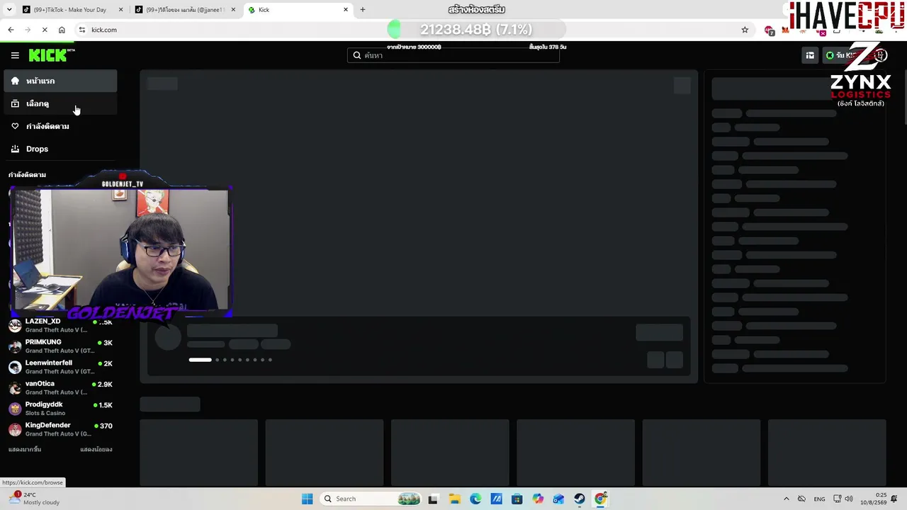Open the Kick hamburger sidebar menu
The height and width of the screenshot is (510, 907).
click(15, 55)
